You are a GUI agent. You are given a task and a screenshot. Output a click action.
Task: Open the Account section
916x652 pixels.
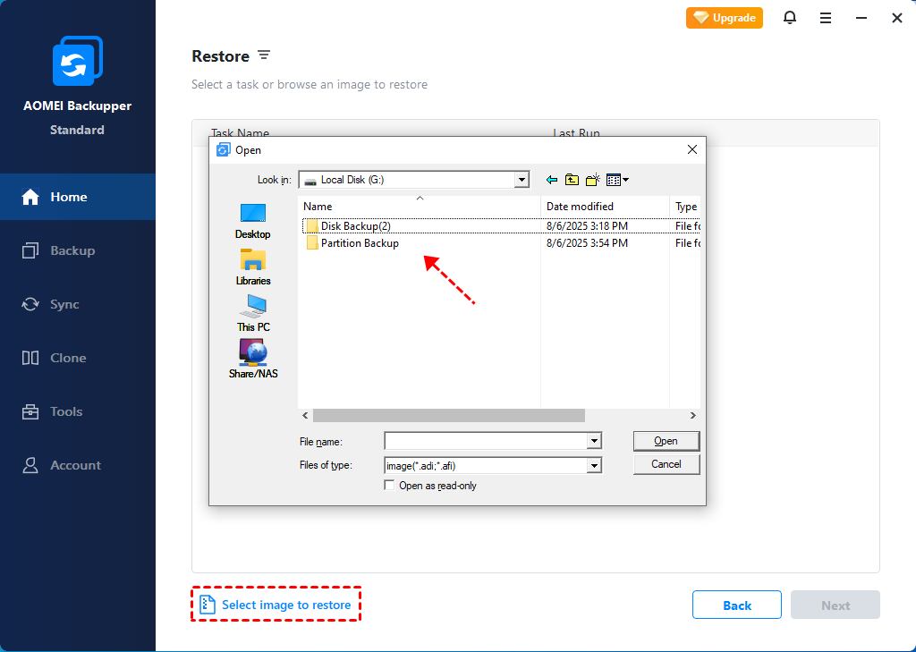[78, 466]
